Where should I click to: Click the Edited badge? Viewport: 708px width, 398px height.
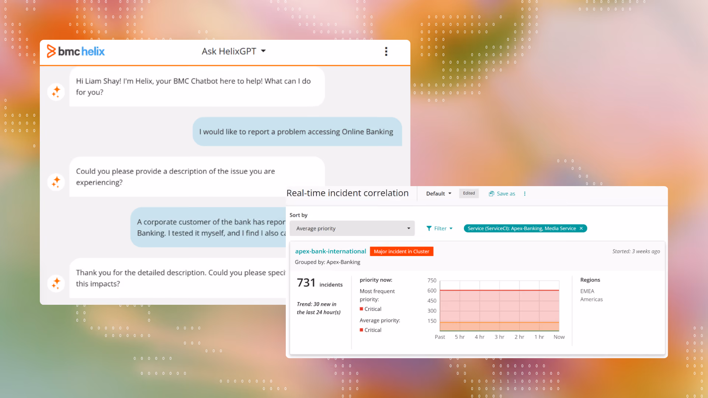point(469,193)
